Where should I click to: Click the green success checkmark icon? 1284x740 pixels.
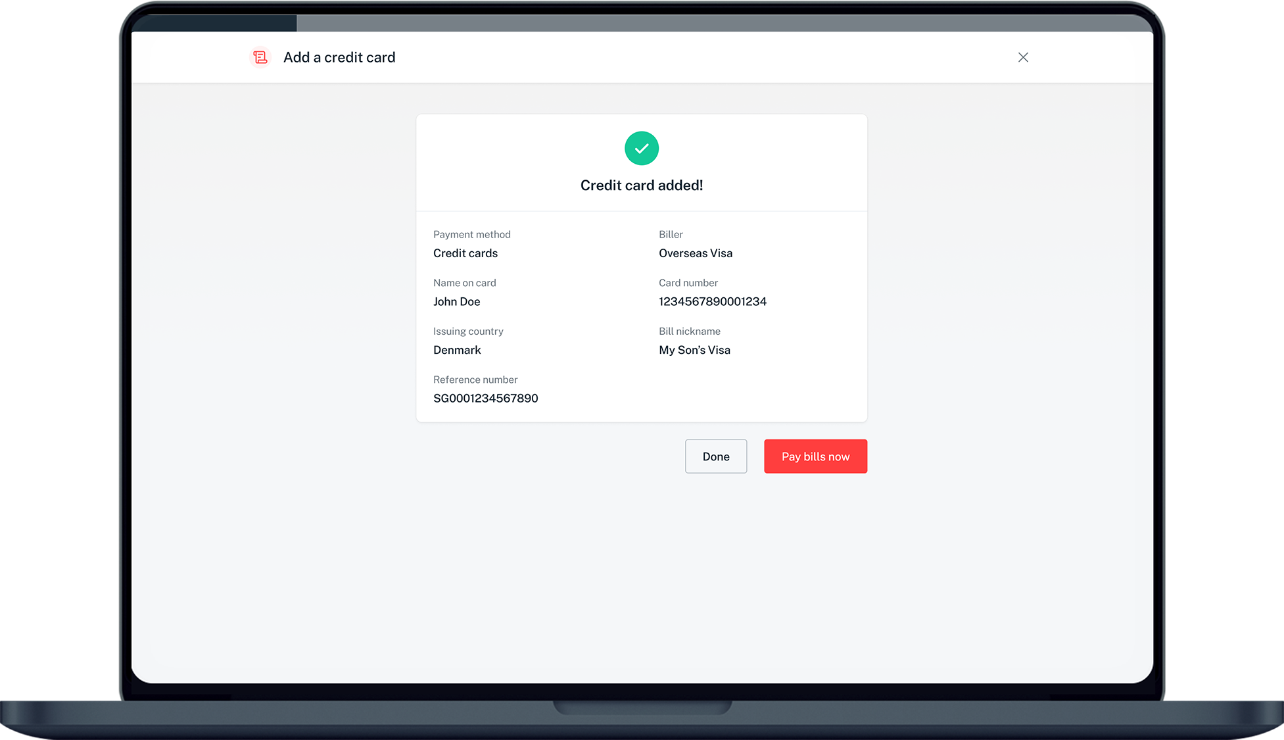click(641, 149)
